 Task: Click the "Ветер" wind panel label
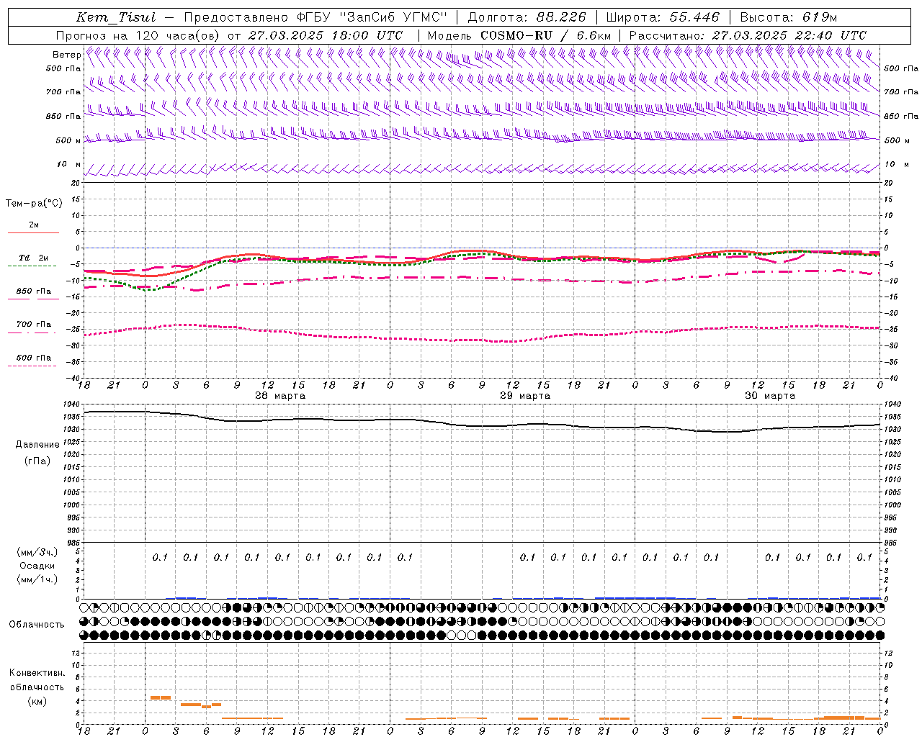click(x=67, y=55)
